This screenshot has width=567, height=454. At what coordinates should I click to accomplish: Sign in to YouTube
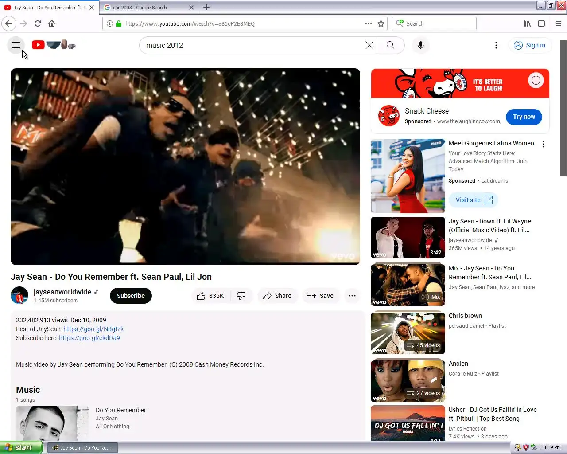[530, 45]
